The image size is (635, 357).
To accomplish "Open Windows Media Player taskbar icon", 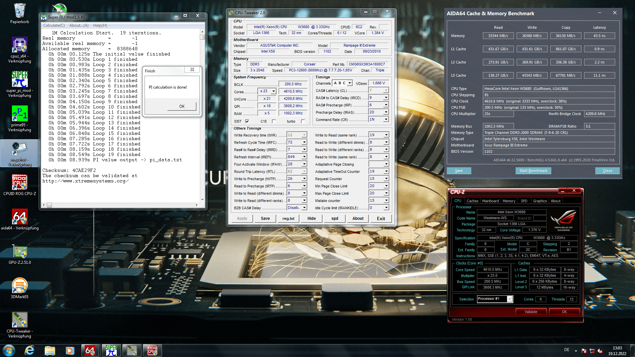I will click(70, 350).
